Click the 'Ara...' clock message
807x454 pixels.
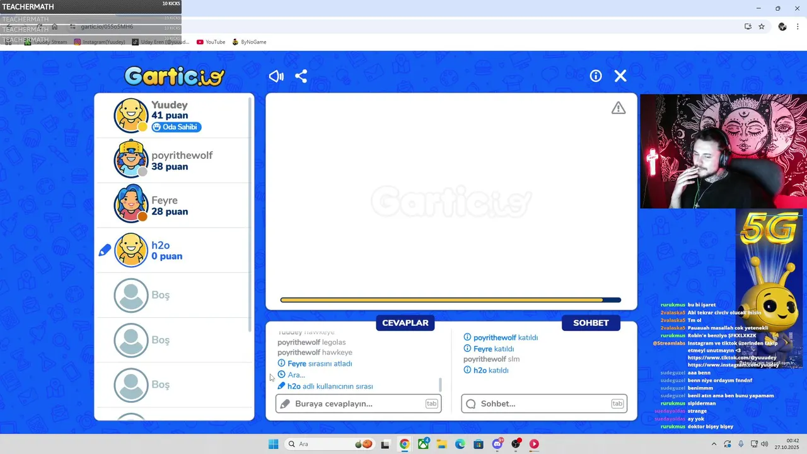(291, 375)
